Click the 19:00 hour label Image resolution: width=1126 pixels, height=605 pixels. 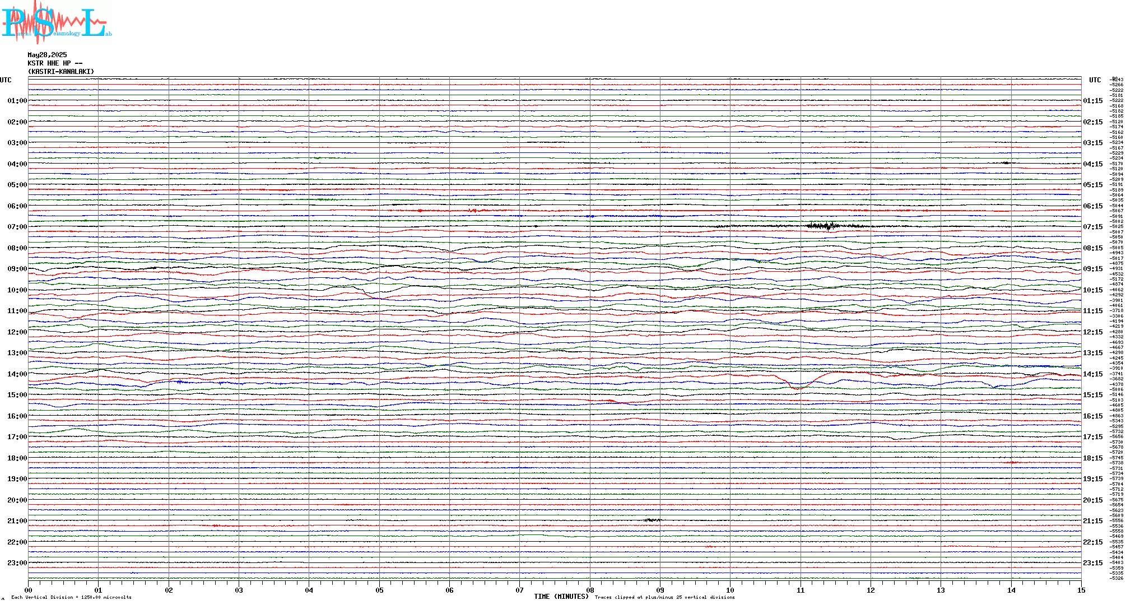click(x=17, y=479)
